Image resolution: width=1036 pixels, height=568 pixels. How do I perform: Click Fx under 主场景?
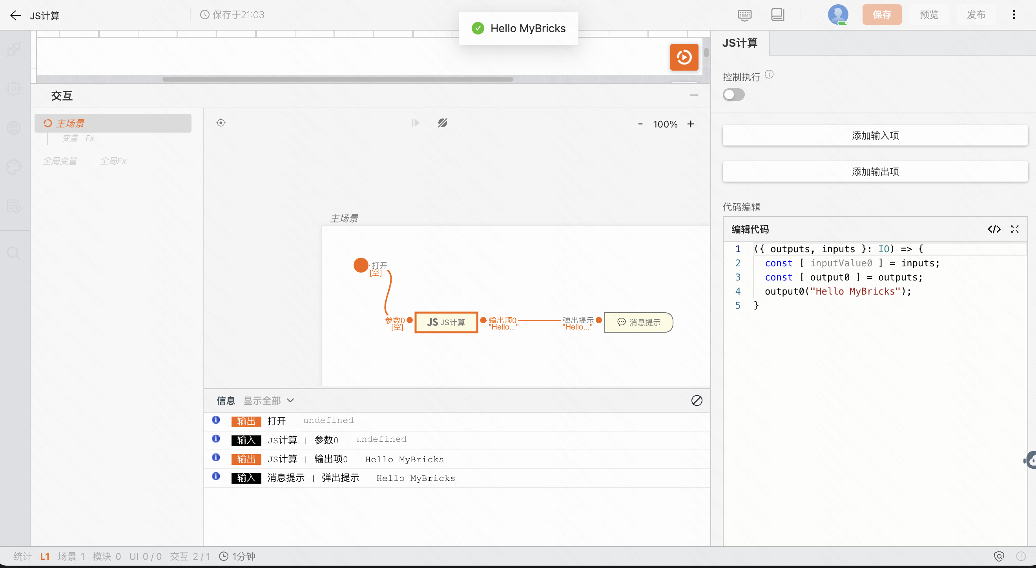click(x=90, y=138)
